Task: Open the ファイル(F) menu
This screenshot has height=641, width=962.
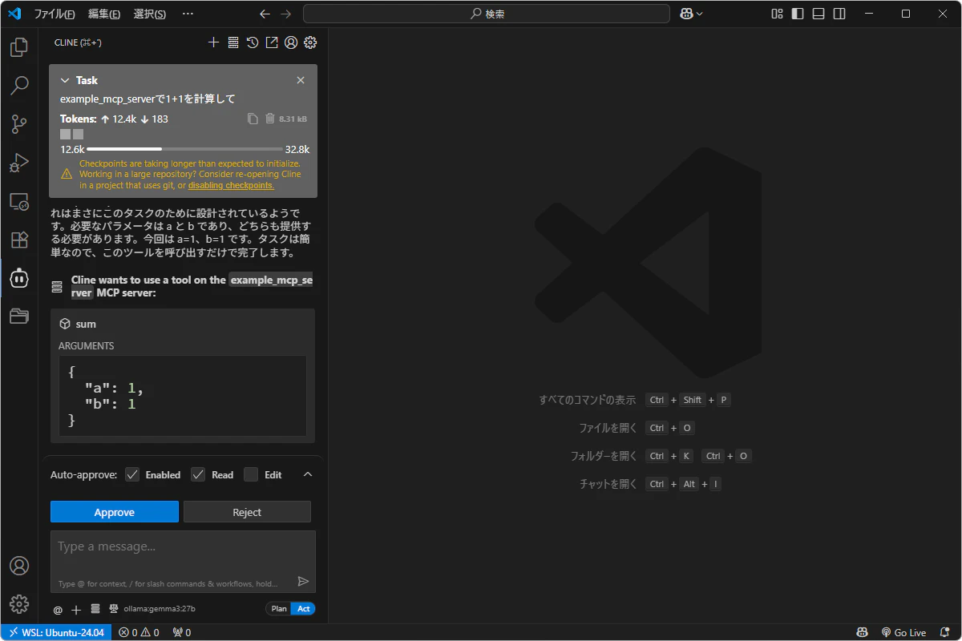Action: point(55,14)
